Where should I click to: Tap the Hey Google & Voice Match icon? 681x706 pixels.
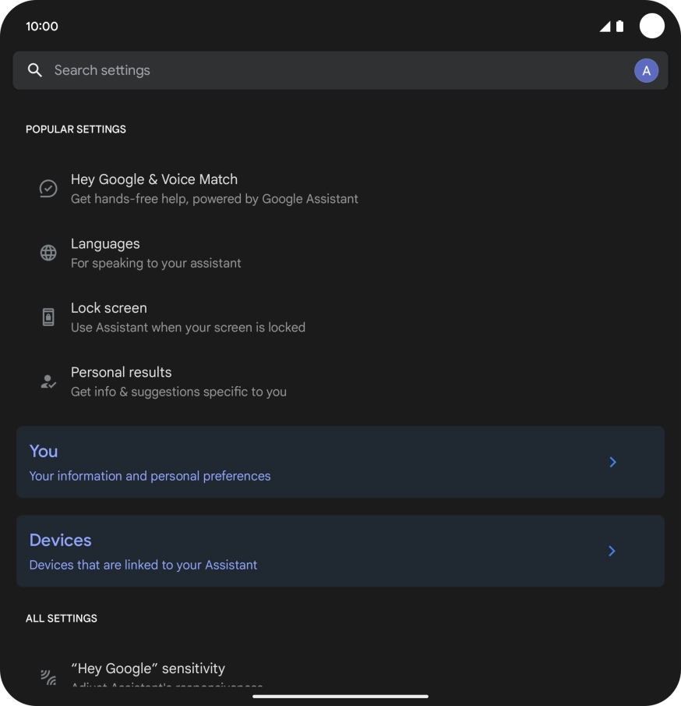(48, 189)
